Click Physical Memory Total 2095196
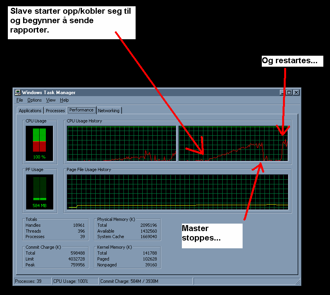This screenshot has height=295, width=330. pos(149,225)
